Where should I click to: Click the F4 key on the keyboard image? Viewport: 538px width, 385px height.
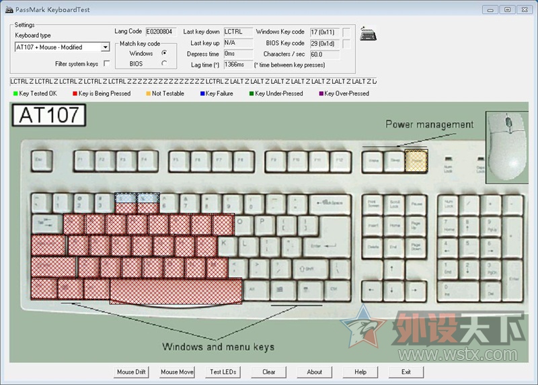click(x=148, y=161)
